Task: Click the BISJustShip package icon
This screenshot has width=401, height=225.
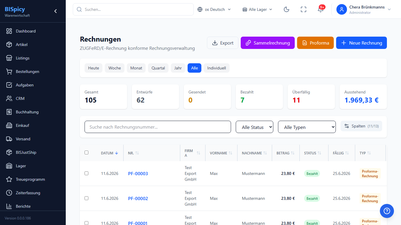Action: click(x=9, y=152)
